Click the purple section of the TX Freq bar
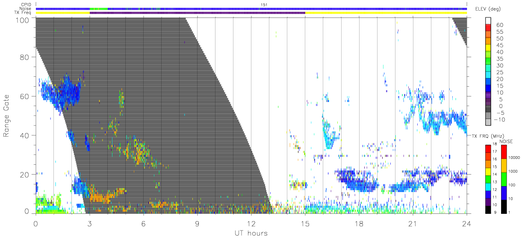Image resolution: width=525 pixels, height=242 pixels. (x=198, y=13)
